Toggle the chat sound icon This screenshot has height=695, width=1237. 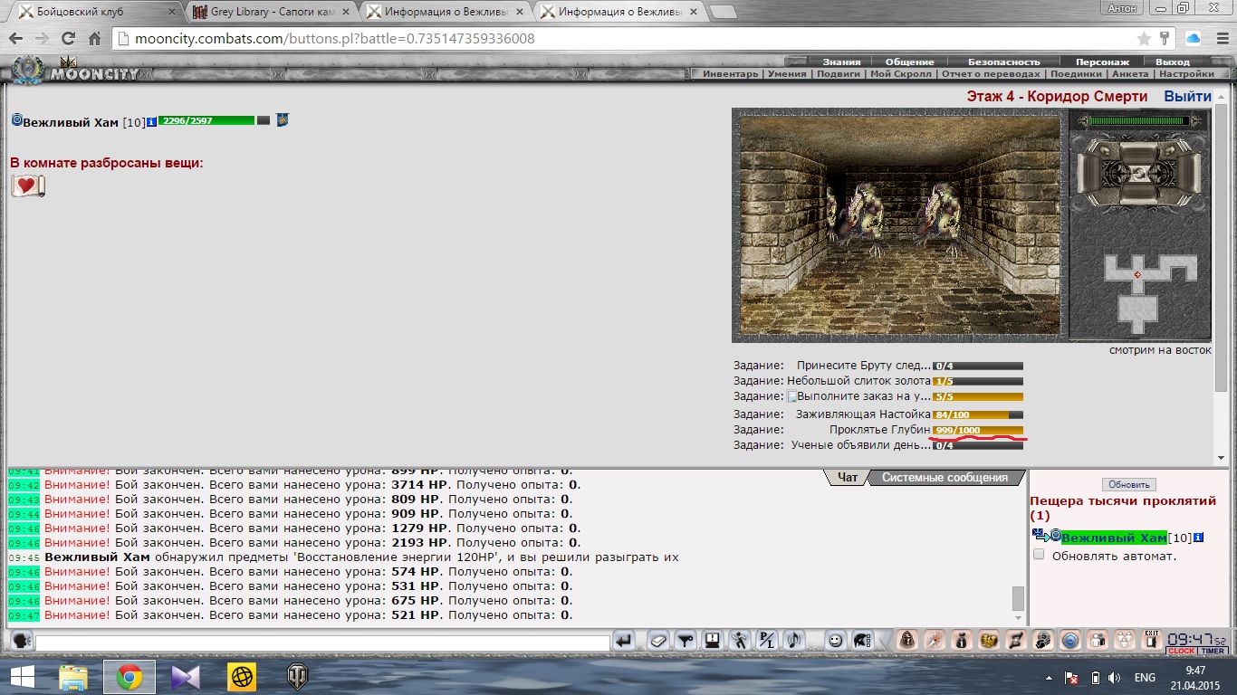[794, 641]
